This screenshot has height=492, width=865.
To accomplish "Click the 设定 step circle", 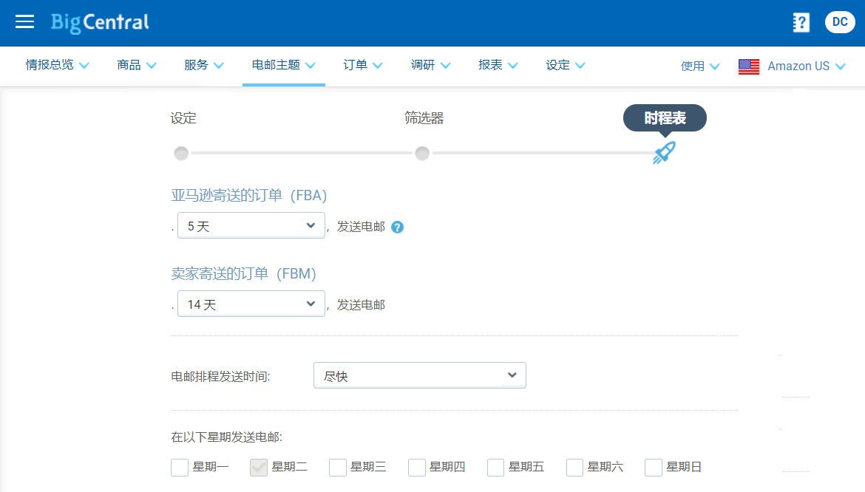I will click(181, 154).
